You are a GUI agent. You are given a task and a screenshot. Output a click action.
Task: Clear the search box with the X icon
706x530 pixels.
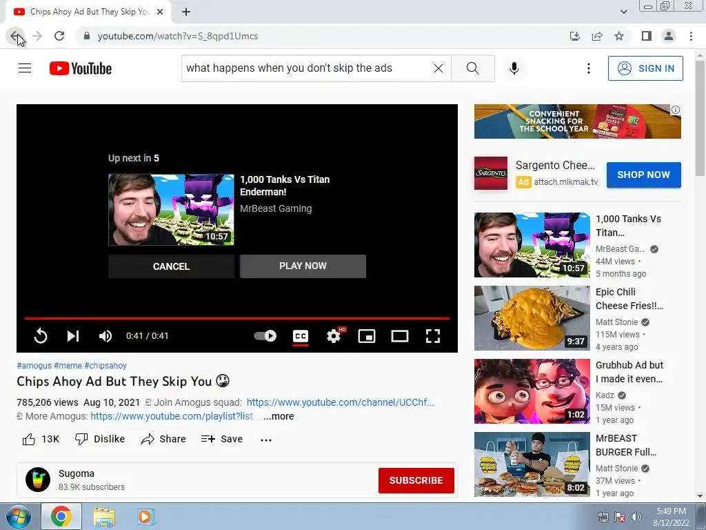coord(438,68)
